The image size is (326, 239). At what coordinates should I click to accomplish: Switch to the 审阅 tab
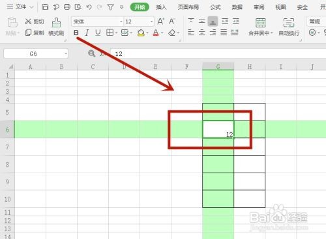click(259, 7)
